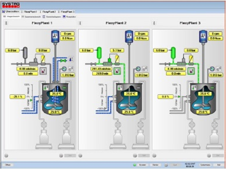226x169 pixels.
Task: Adjust the heating/cooling scale marker in FlexyPlant 1
Action: click(x=31, y=100)
